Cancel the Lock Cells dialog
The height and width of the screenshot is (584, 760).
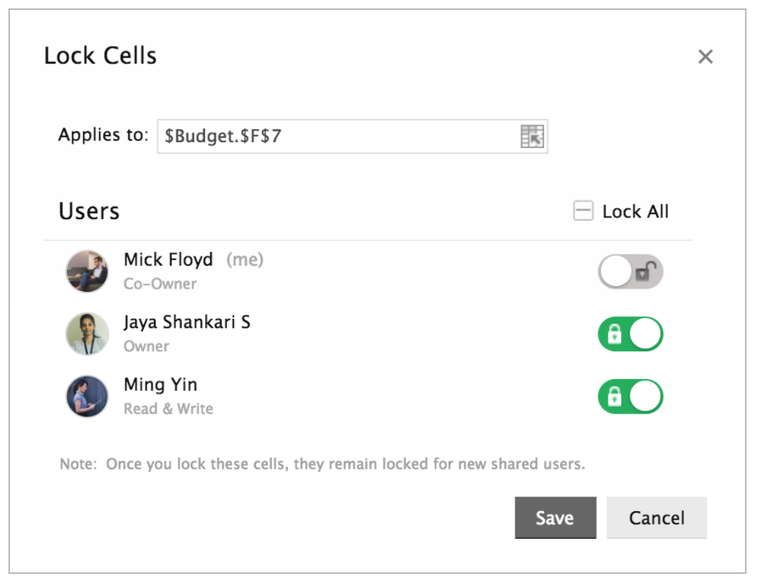coord(657,518)
